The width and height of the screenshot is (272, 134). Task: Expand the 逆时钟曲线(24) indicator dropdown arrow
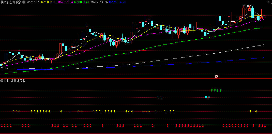coord(2,81)
